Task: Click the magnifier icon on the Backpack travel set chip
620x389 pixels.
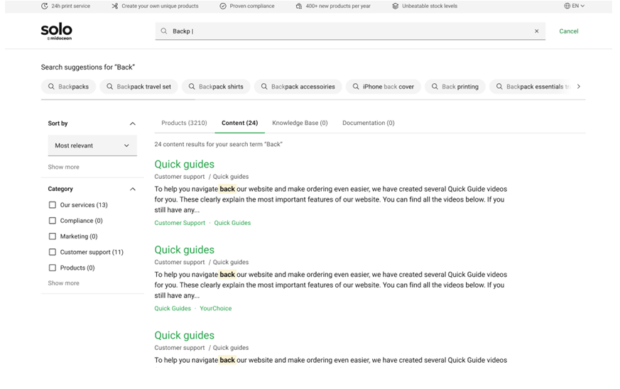Action: (109, 87)
